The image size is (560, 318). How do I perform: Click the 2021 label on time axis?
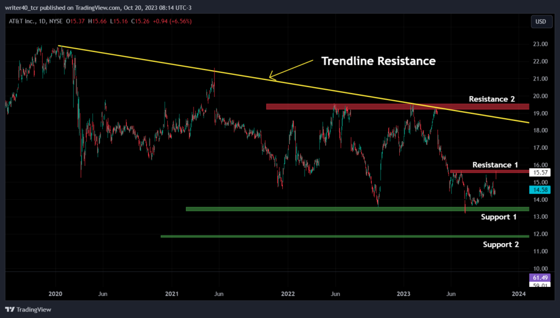[172, 294]
